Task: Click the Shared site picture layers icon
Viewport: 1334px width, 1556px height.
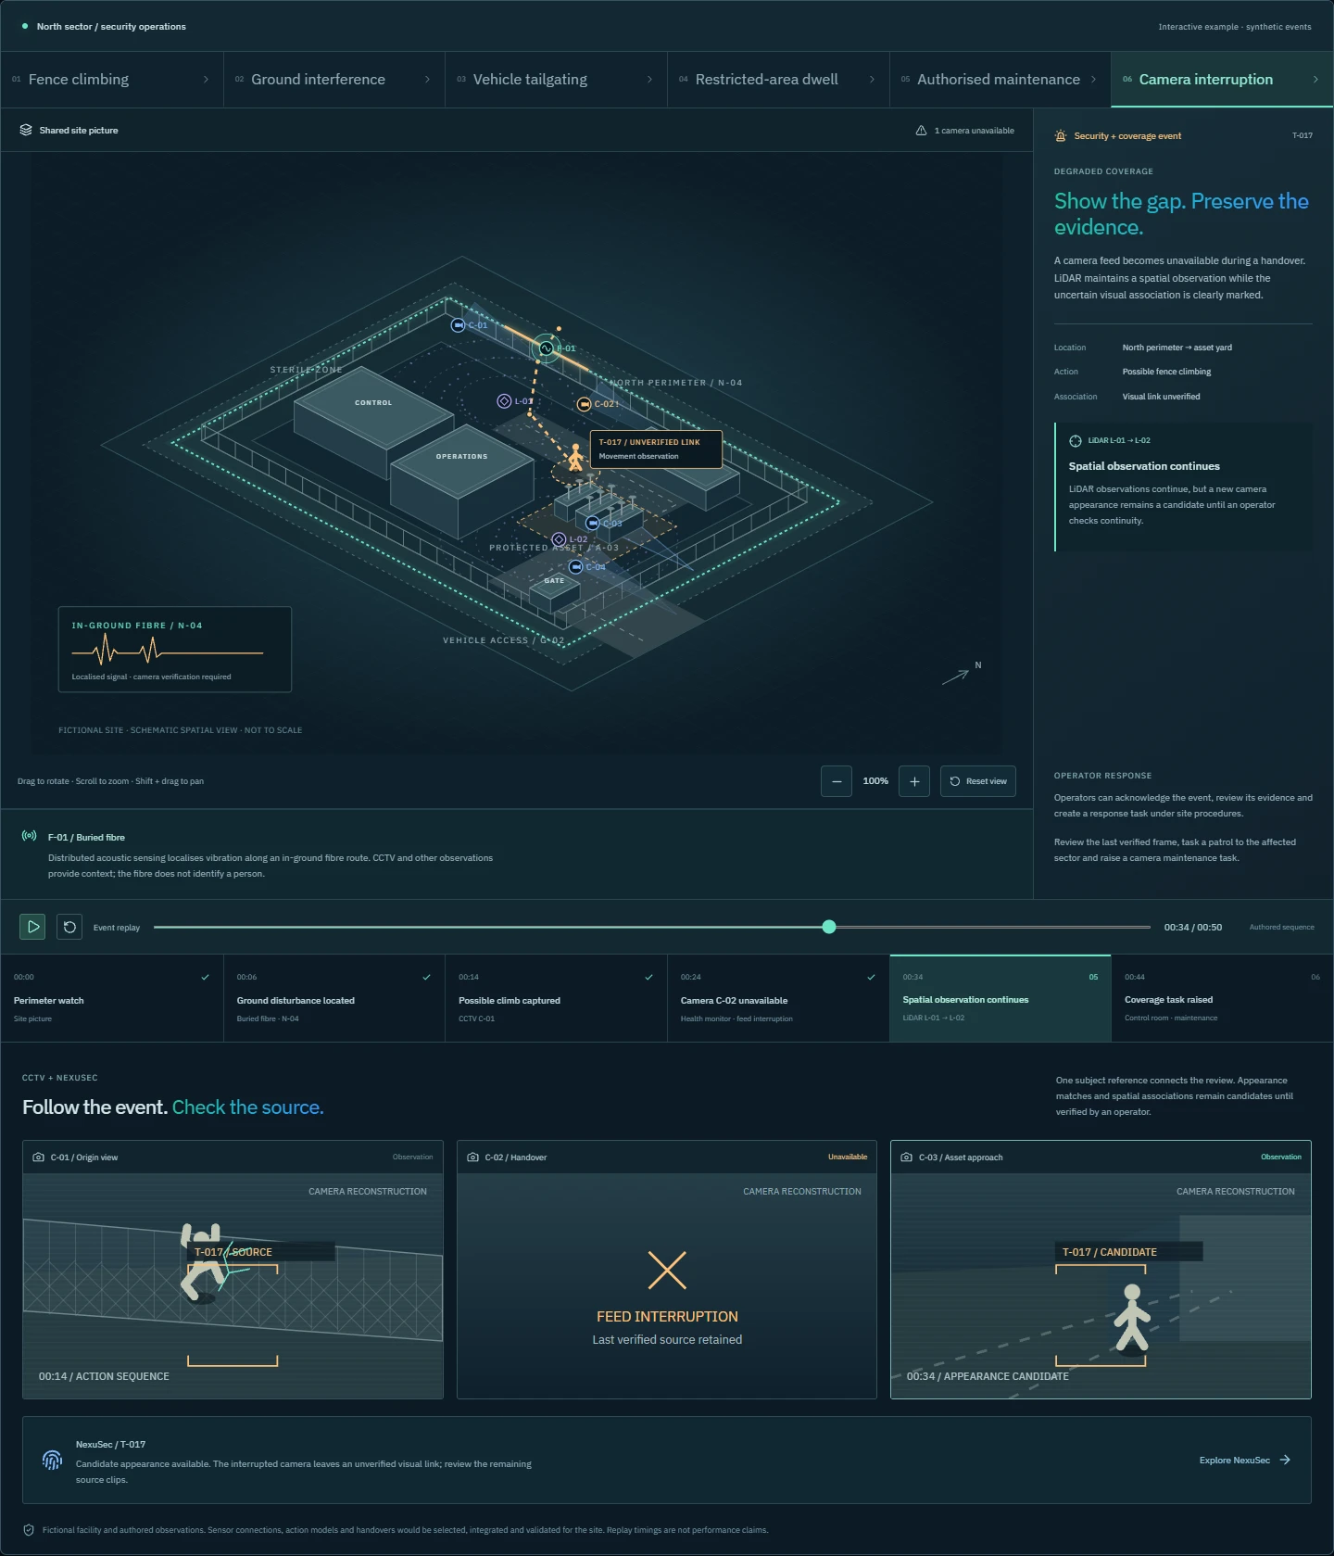Action: pyautogui.click(x=26, y=131)
